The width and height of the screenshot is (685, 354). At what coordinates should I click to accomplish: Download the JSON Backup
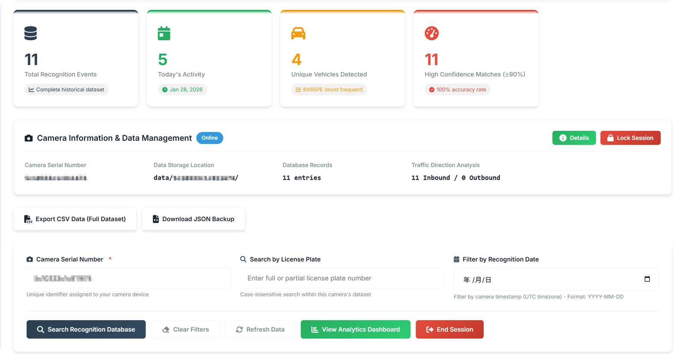click(194, 219)
